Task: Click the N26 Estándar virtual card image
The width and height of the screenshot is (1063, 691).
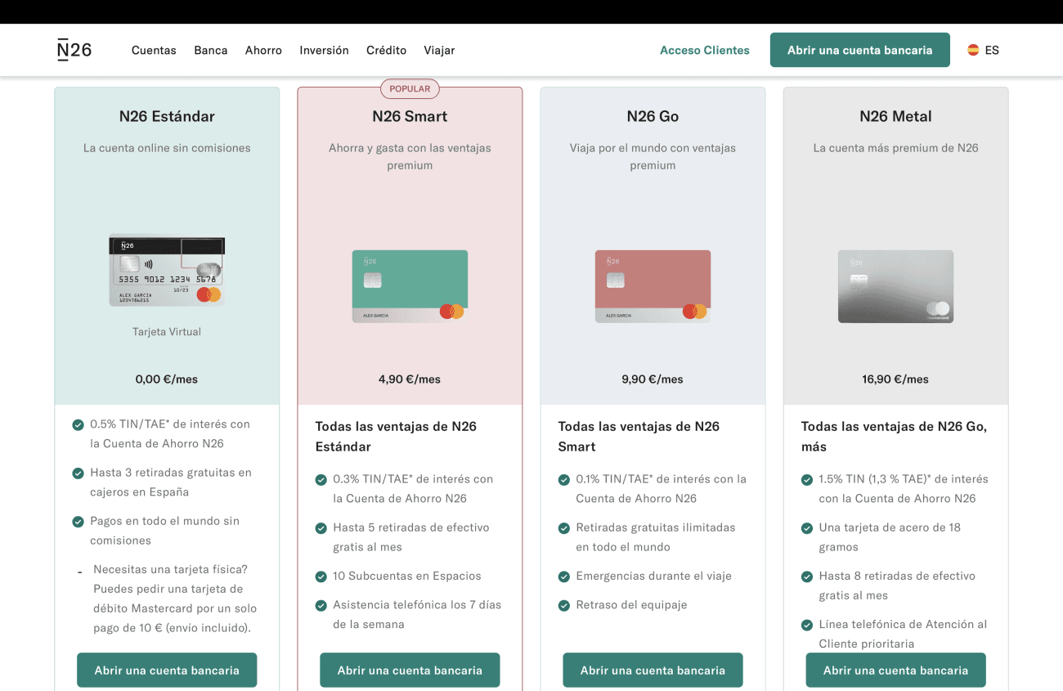Action: point(167,271)
